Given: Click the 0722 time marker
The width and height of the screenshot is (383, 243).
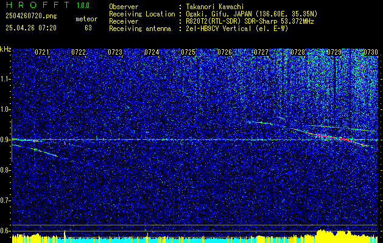Looking at the screenshot, I should pyautogui.click(x=79, y=52).
